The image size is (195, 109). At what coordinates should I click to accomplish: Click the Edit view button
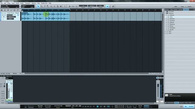click(x=181, y=106)
